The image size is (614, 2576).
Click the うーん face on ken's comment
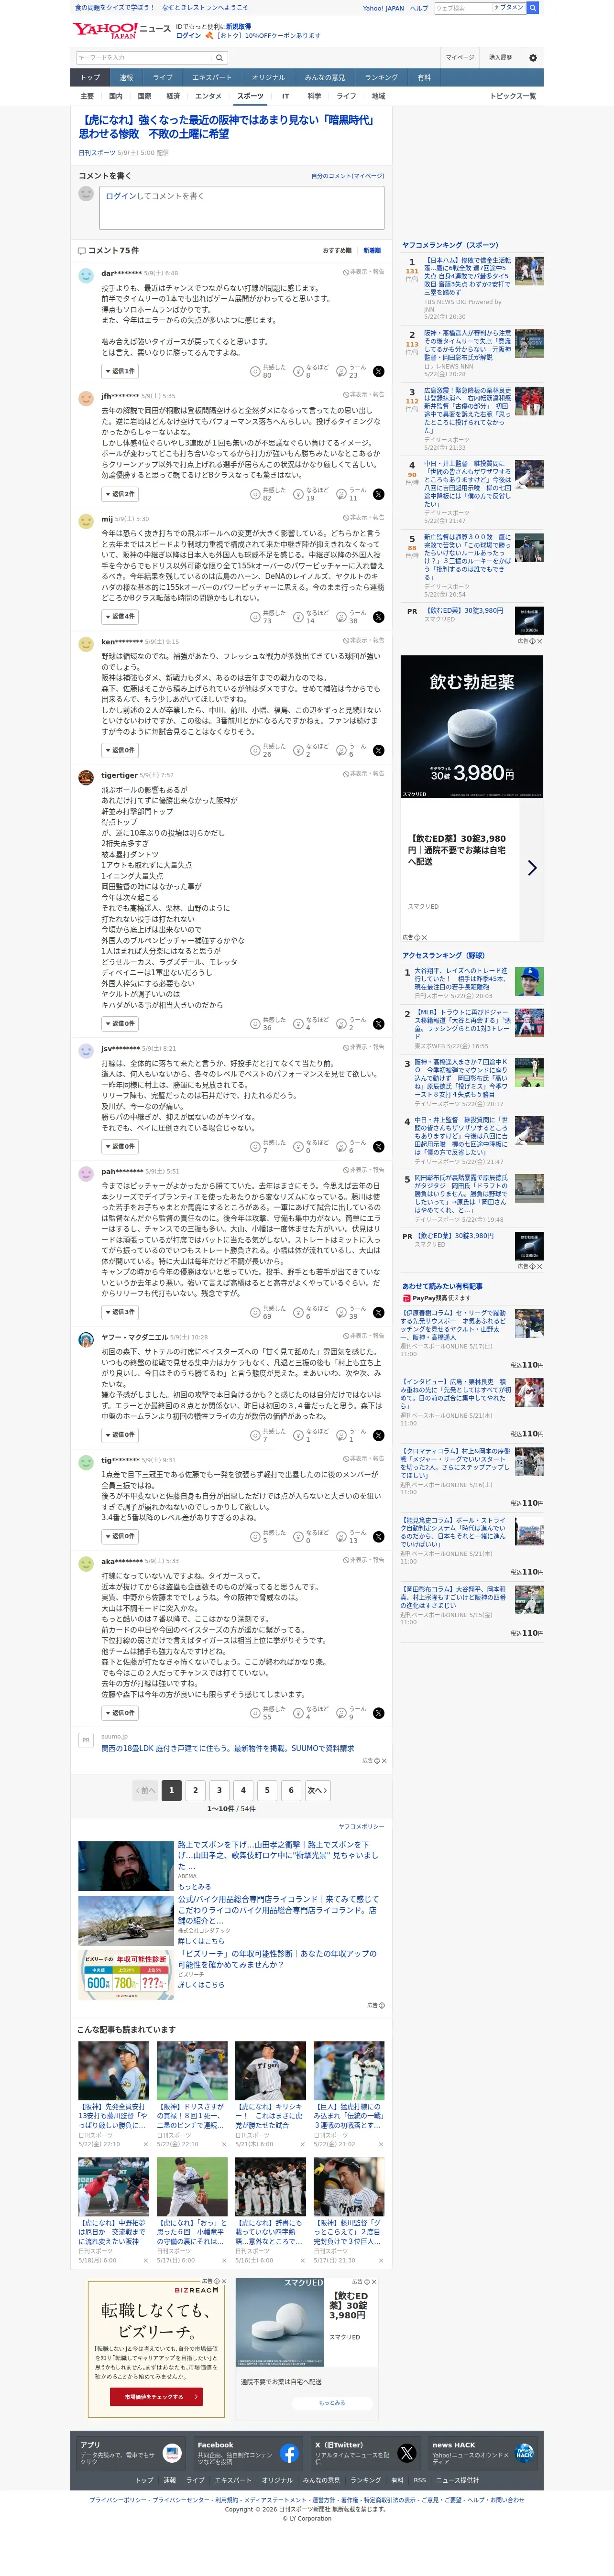coord(341,750)
